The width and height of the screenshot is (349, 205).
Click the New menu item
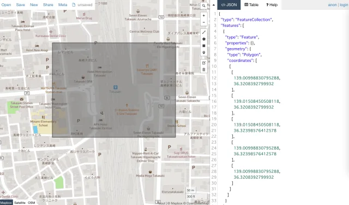click(34, 5)
